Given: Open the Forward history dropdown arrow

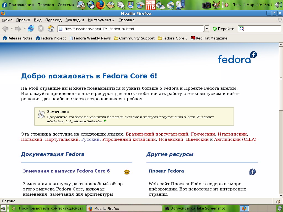Looking at the screenshot, I should pyautogui.click(x=25, y=29).
